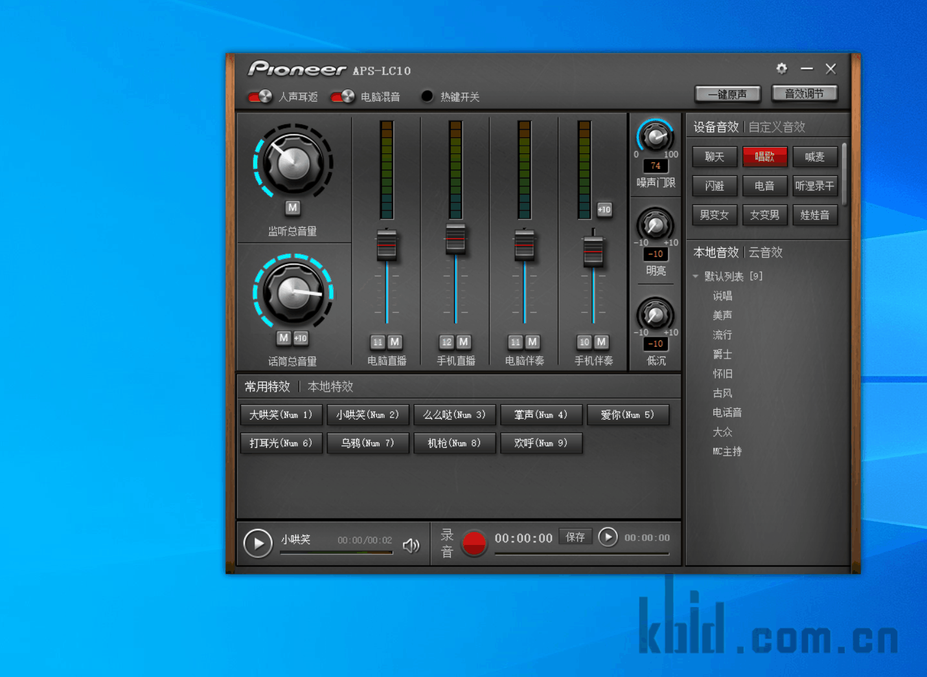
Task: Open the 自定义音效 tab
Action: coord(777,127)
